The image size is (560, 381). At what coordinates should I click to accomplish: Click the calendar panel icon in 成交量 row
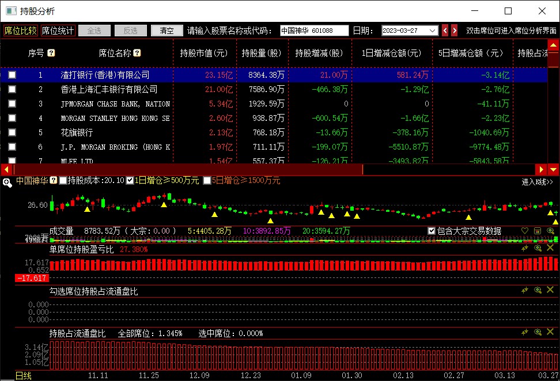[537, 231]
